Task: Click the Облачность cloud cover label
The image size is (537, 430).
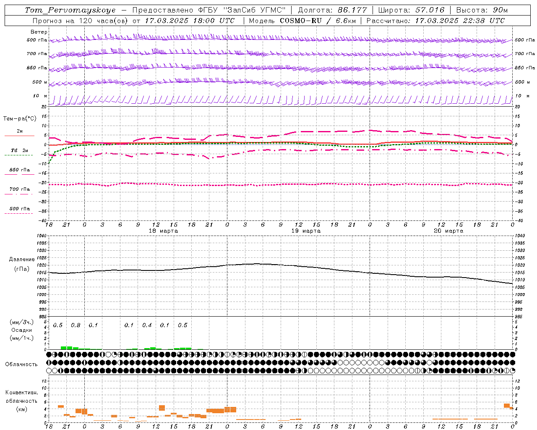Action: tap(21, 364)
